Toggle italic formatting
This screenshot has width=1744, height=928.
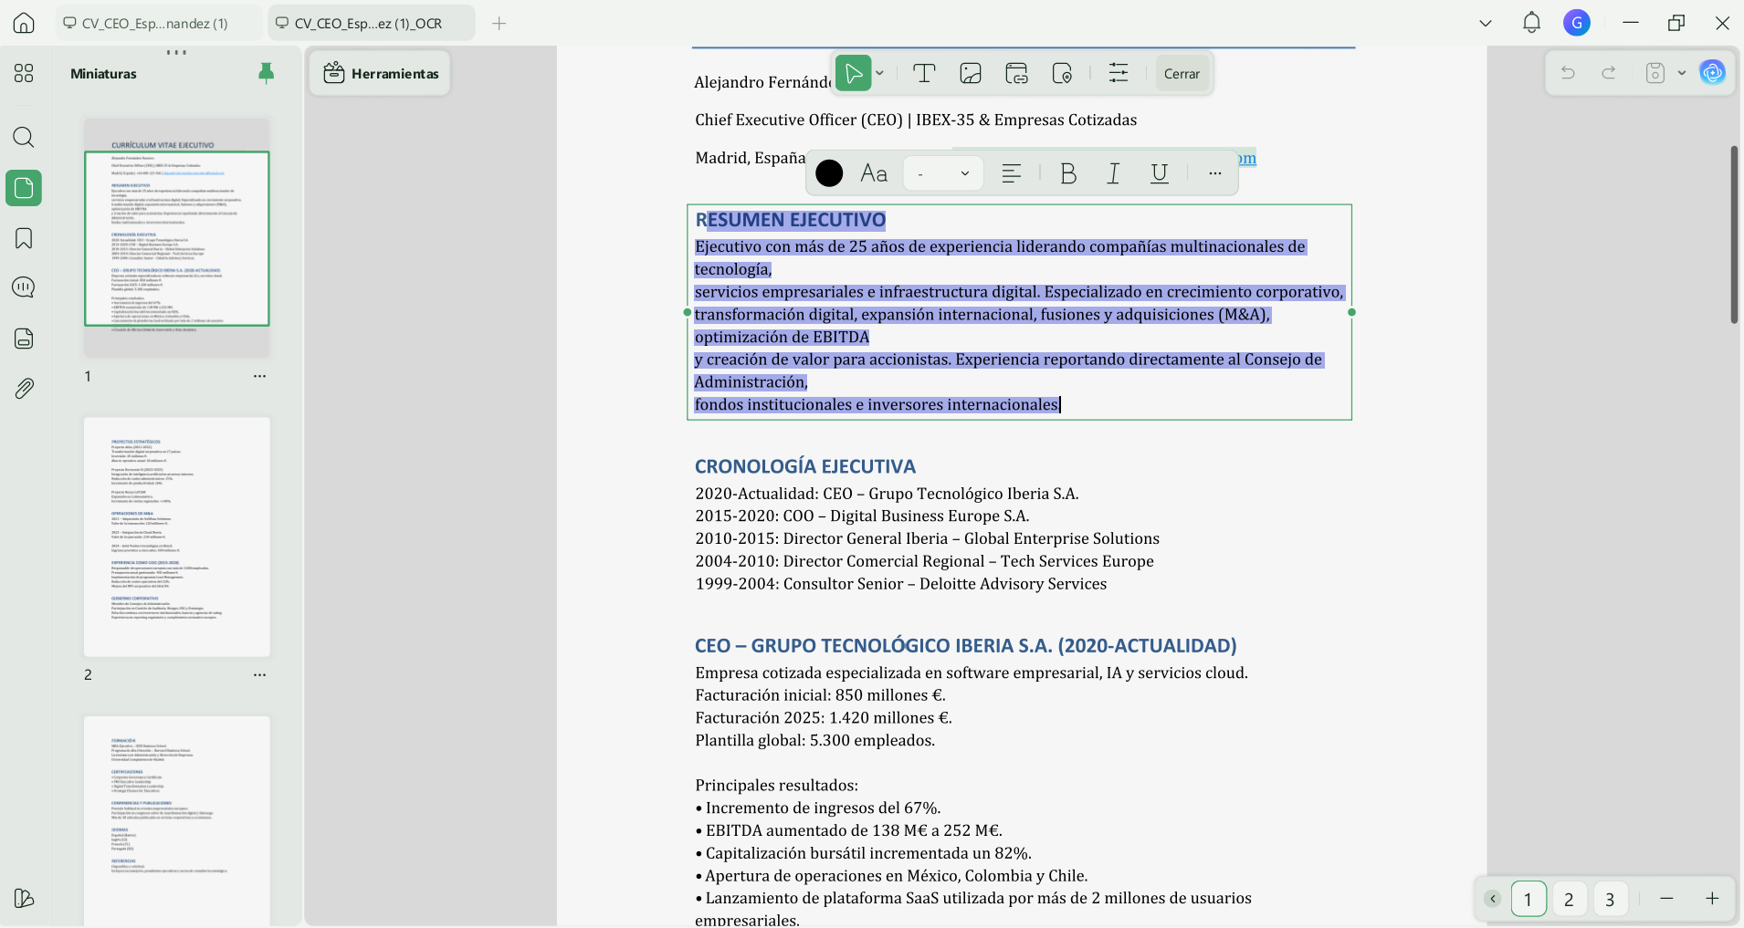pos(1113,173)
